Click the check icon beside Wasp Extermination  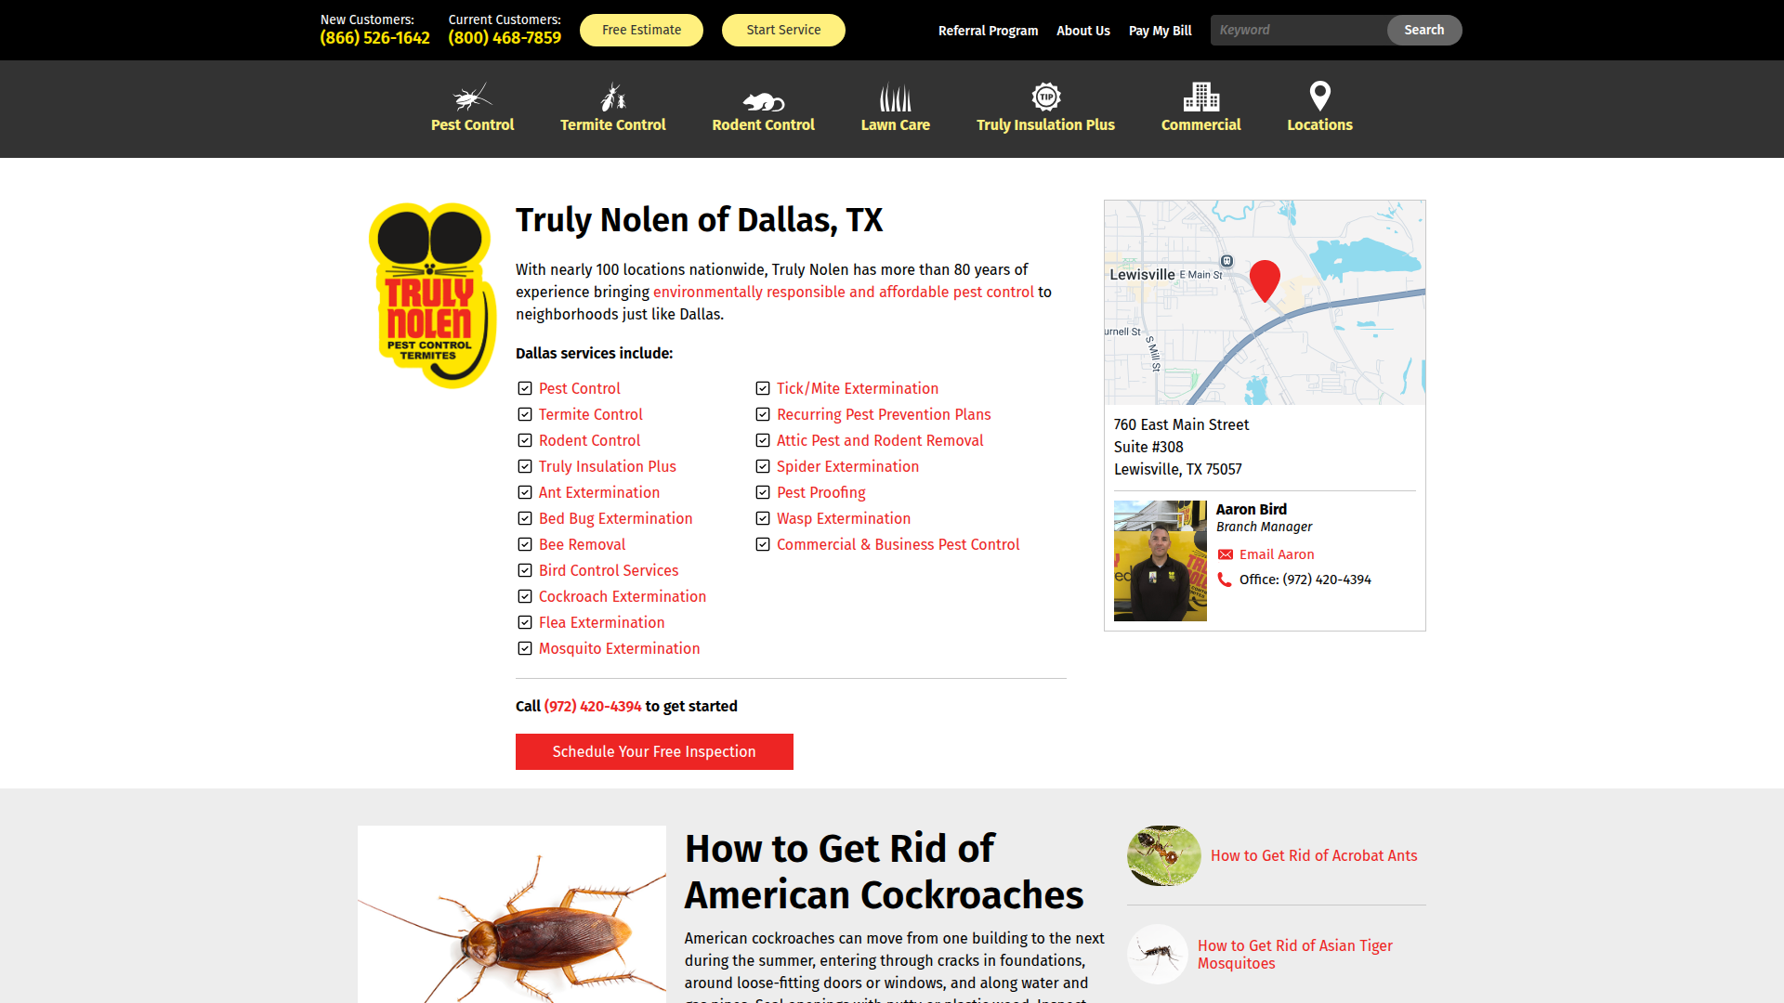pos(763,518)
